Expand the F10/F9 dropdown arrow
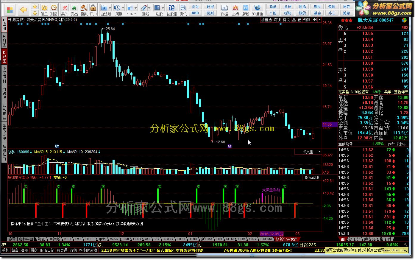Screen dimensions: 415x260 136,8
